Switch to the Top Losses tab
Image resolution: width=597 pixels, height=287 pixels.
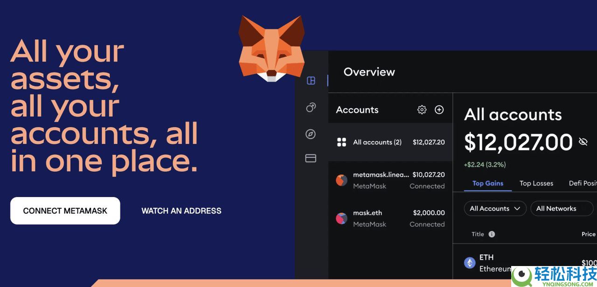click(536, 183)
